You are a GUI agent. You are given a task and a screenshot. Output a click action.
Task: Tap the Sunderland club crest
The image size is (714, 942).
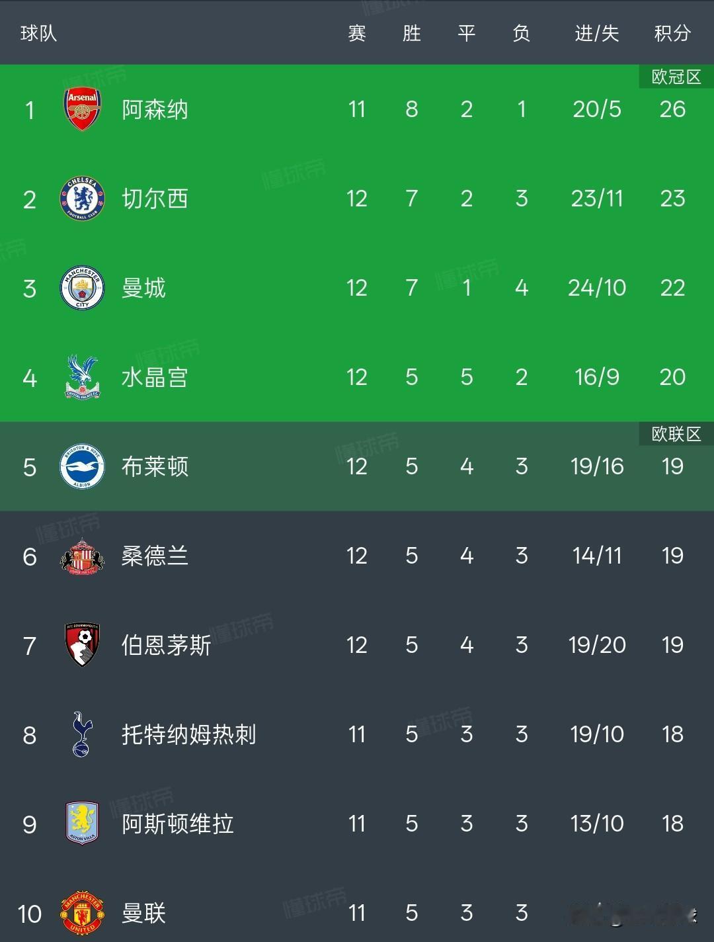pyautogui.click(x=82, y=556)
